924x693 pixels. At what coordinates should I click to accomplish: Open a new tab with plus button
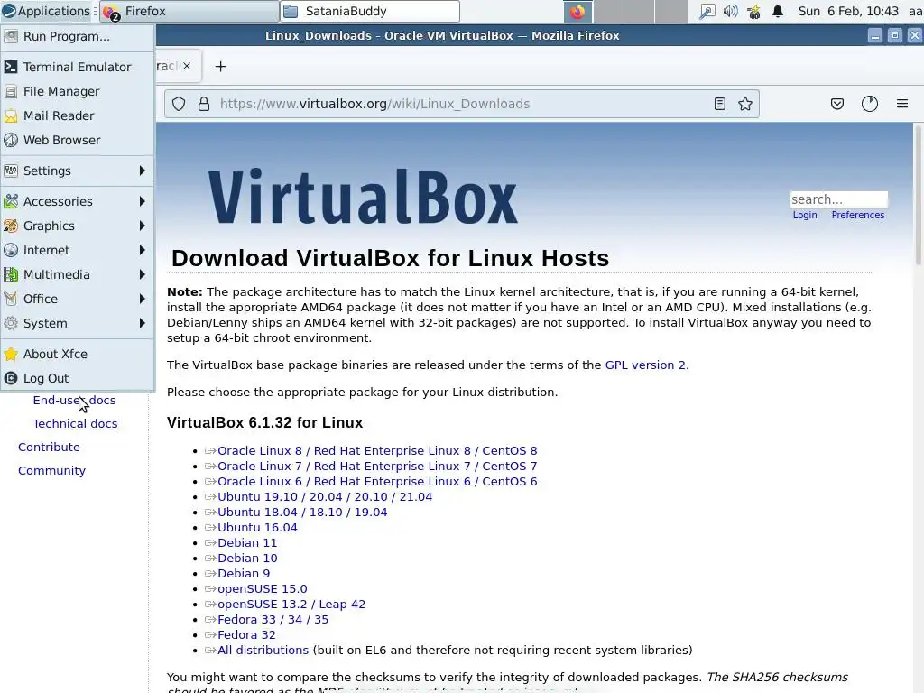[x=220, y=67]
